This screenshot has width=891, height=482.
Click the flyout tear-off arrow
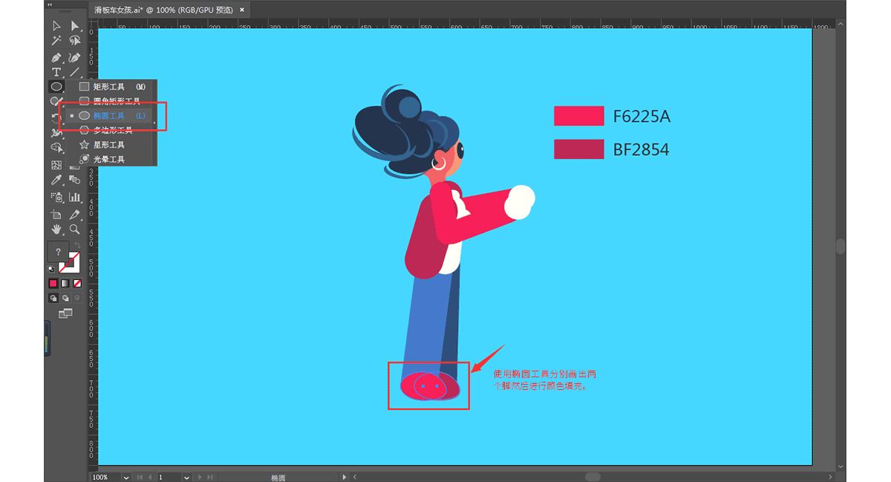[155, 123]
